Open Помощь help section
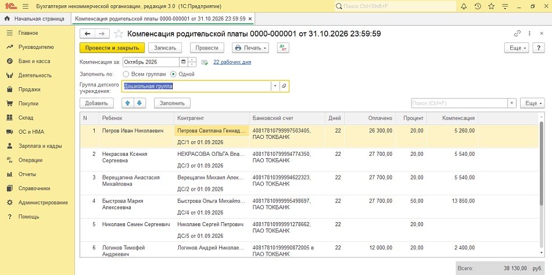Screen dimensions: 552x275 coord(28,216)
